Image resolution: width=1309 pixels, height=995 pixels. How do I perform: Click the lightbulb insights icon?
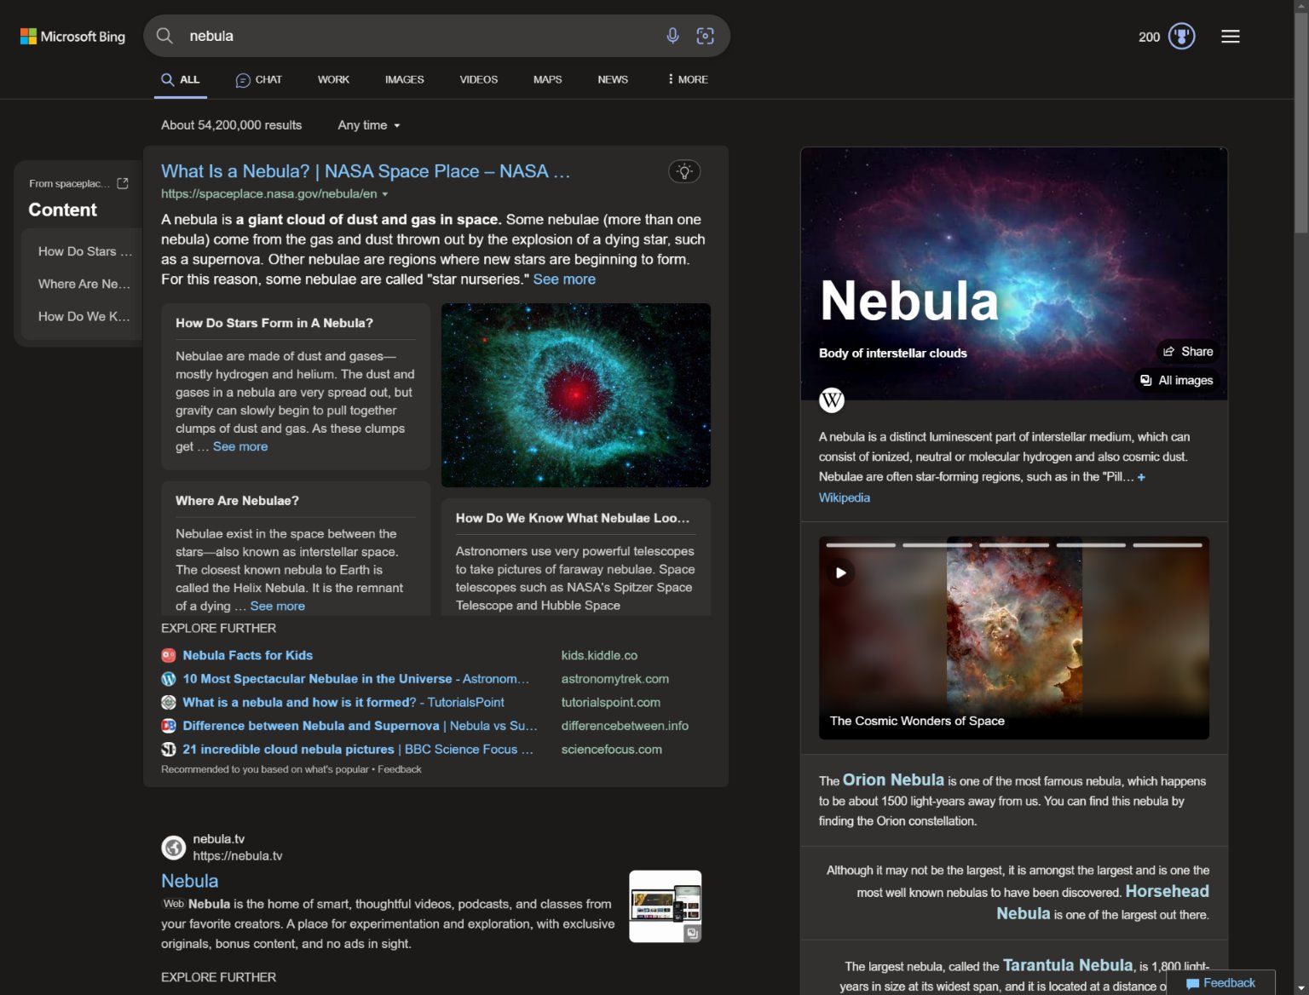pos(684,171)
